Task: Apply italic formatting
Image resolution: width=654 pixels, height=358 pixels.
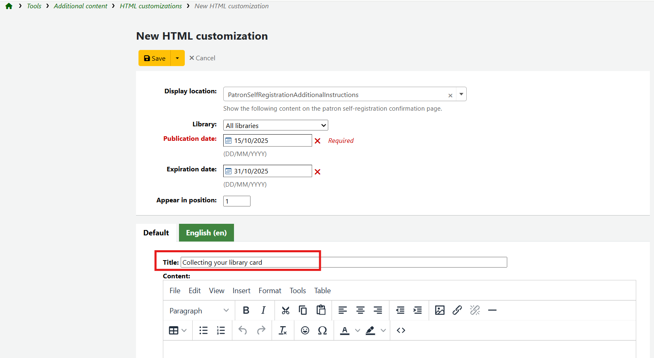Action: 263,311
